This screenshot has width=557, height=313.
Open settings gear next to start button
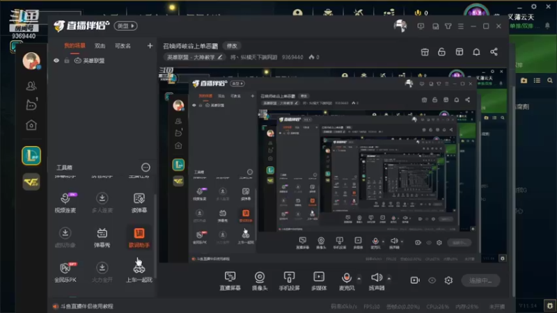pyautogui.click(x=448, y=280)
